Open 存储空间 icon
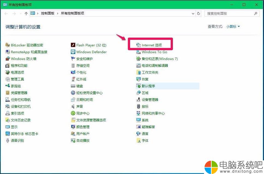This screenshot has height=174, width=264. point(73,65)
